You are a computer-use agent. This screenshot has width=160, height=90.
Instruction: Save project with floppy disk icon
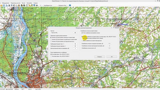[4, 5]
